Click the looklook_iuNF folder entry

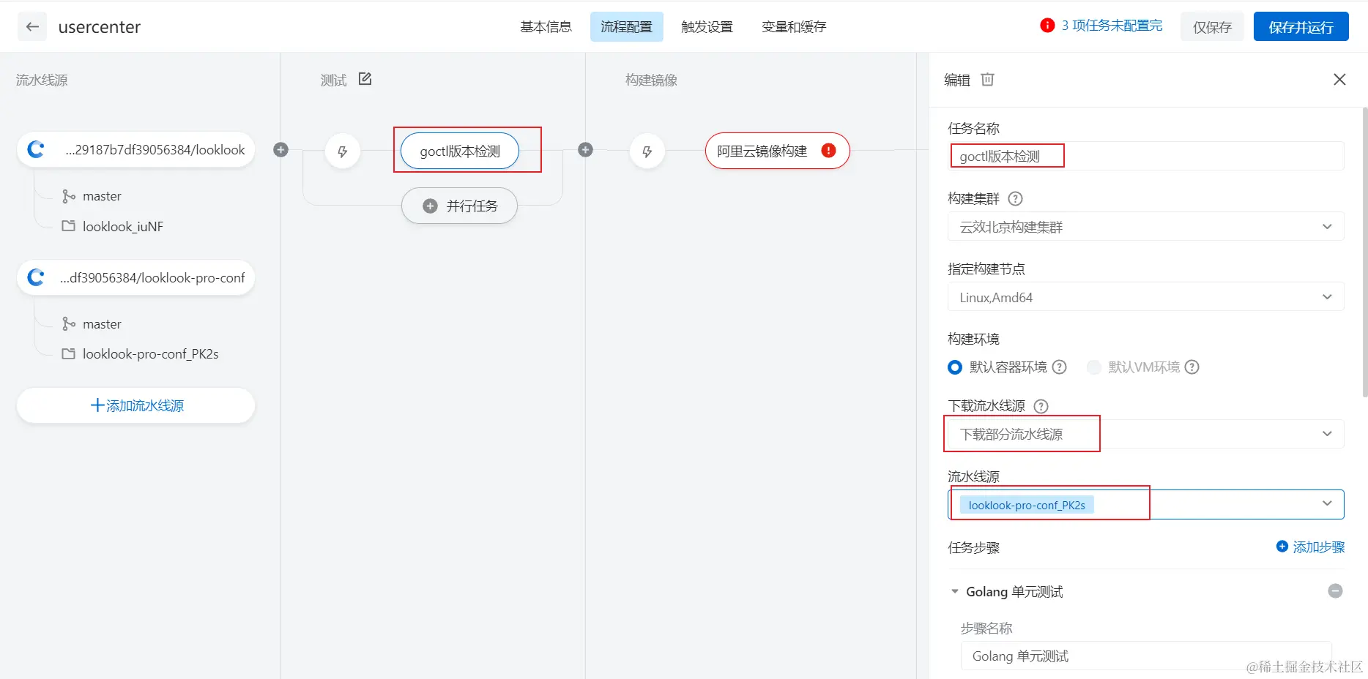(113, 227)
